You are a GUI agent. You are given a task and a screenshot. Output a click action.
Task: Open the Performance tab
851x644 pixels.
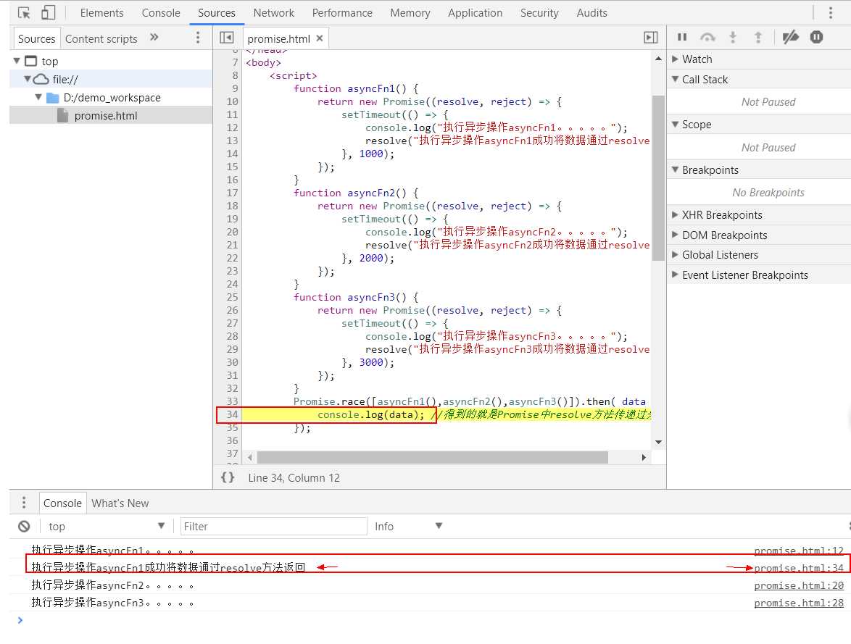(342, 12)
